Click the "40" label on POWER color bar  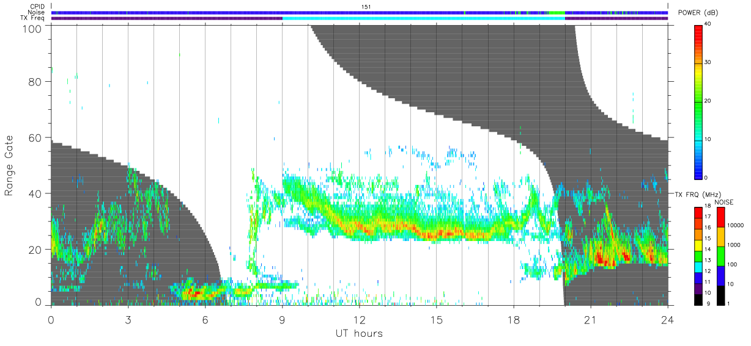tap(709, 24)
